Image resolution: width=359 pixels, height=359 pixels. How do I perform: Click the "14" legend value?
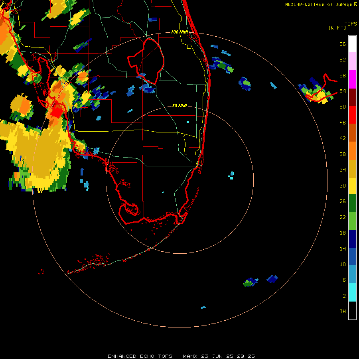point(343,249)
